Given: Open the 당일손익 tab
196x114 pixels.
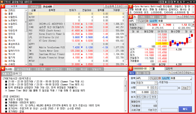Looking at the screenshot, I should [96, 69].
